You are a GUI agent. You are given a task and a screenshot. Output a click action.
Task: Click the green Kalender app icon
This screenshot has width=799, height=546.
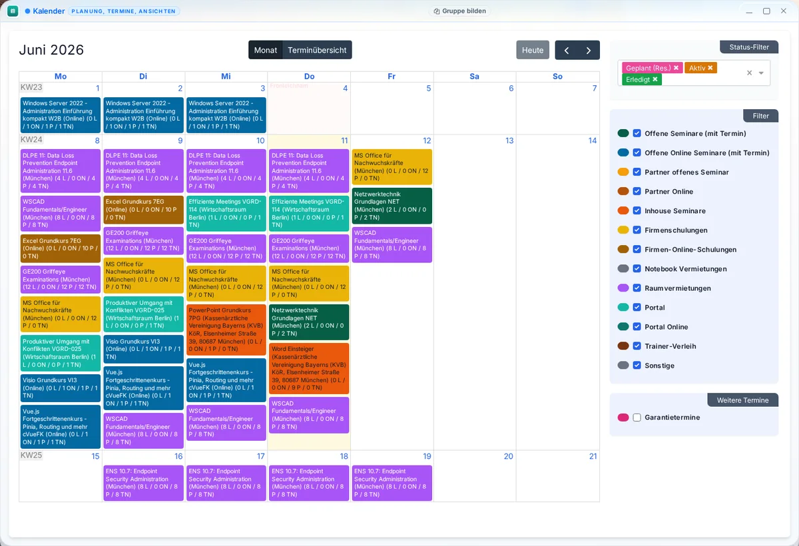tap(13, 11)
